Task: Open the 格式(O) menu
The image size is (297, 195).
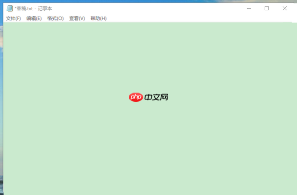Action: [x=55, y=19]
